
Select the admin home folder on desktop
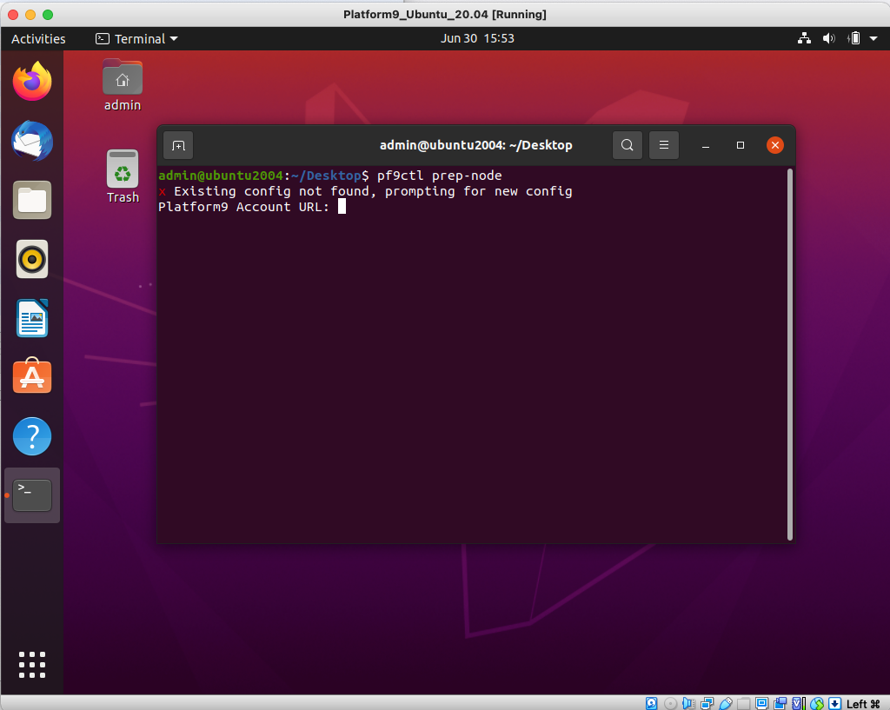(123, 84)
